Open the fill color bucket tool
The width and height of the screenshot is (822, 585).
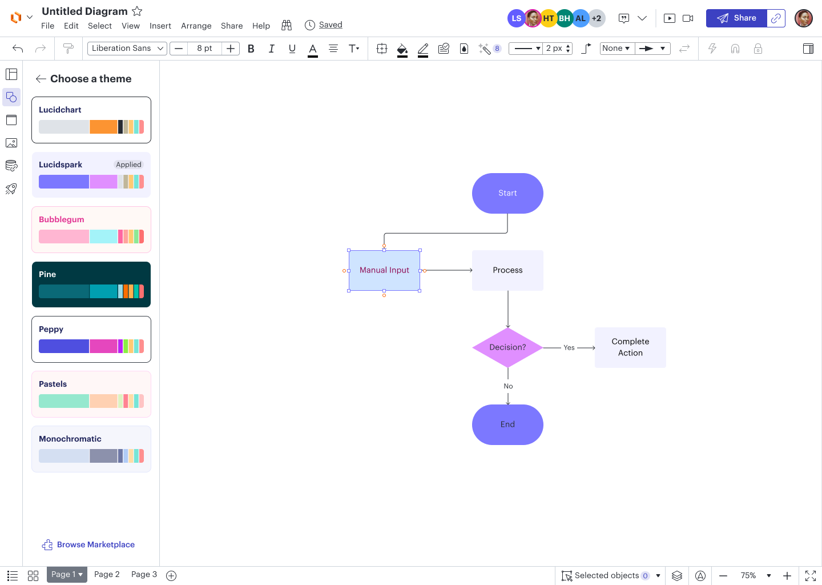pyautogui.click(x=402, y=49)
